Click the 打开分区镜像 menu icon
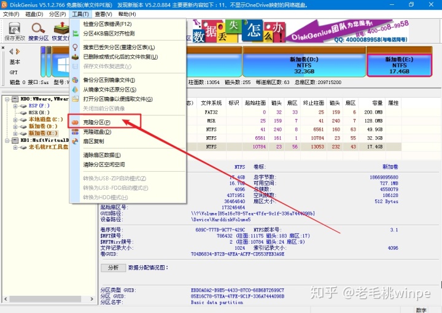Viewport: 442px width, 313px height. point(75,99)
